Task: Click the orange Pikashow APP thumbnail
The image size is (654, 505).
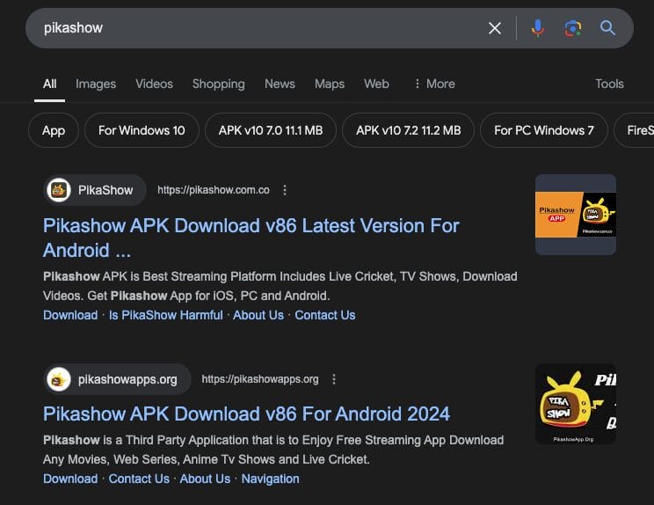Action: (576, 215)
